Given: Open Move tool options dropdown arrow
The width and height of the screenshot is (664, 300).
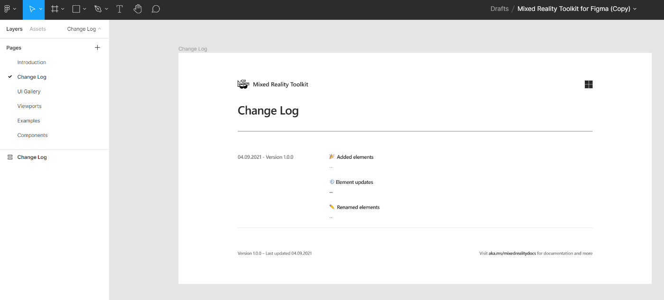Looking at the screenshot, I should click(x=41, y=9).
